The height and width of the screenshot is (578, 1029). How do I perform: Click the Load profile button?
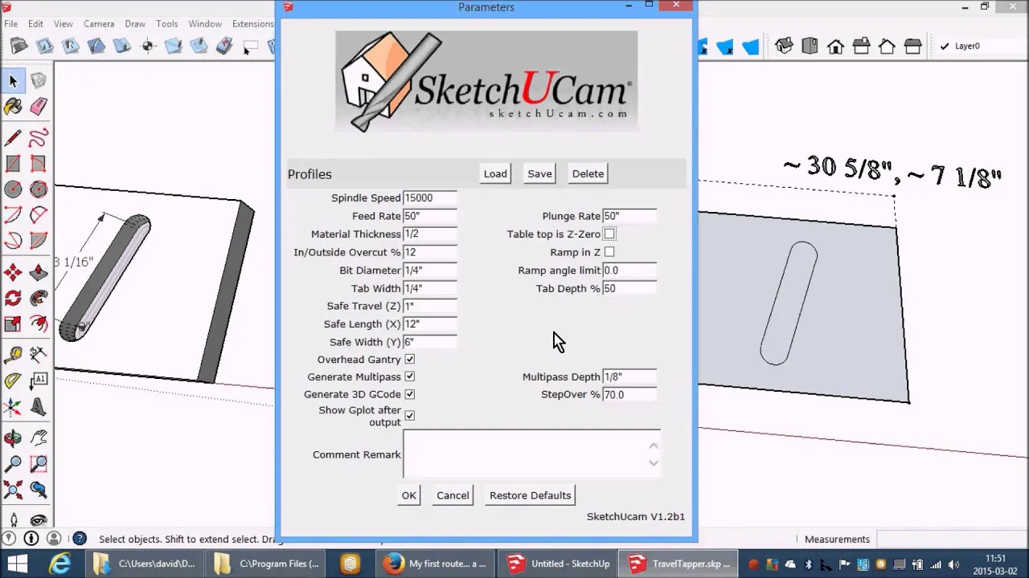coord(495,173)
